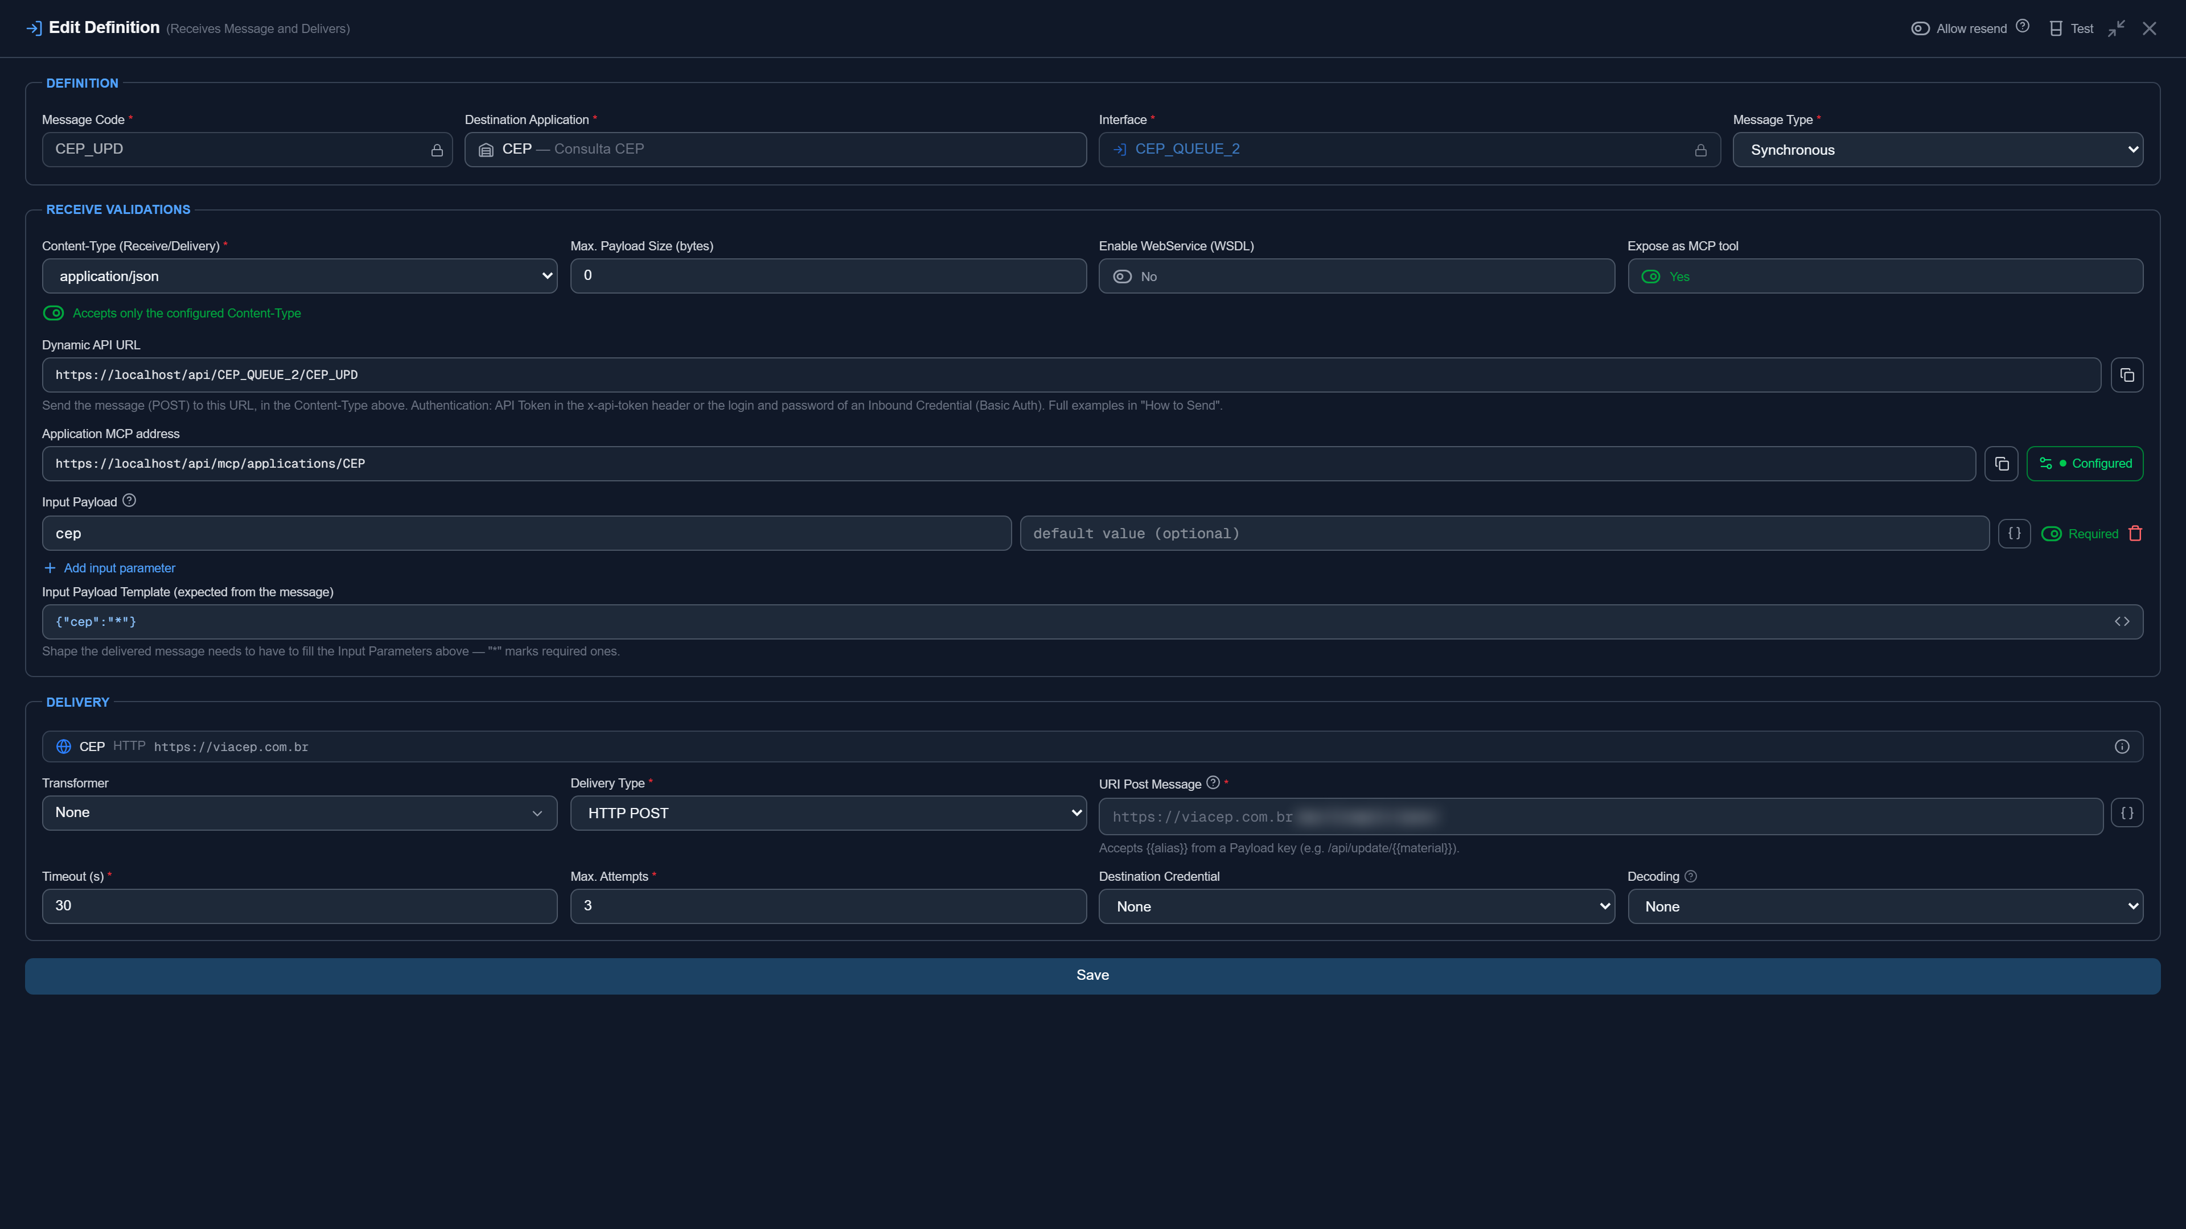This screenshot has width=2186, height=1229.
Task: Click the CEP destination application icon
Action: pos(486,150)
